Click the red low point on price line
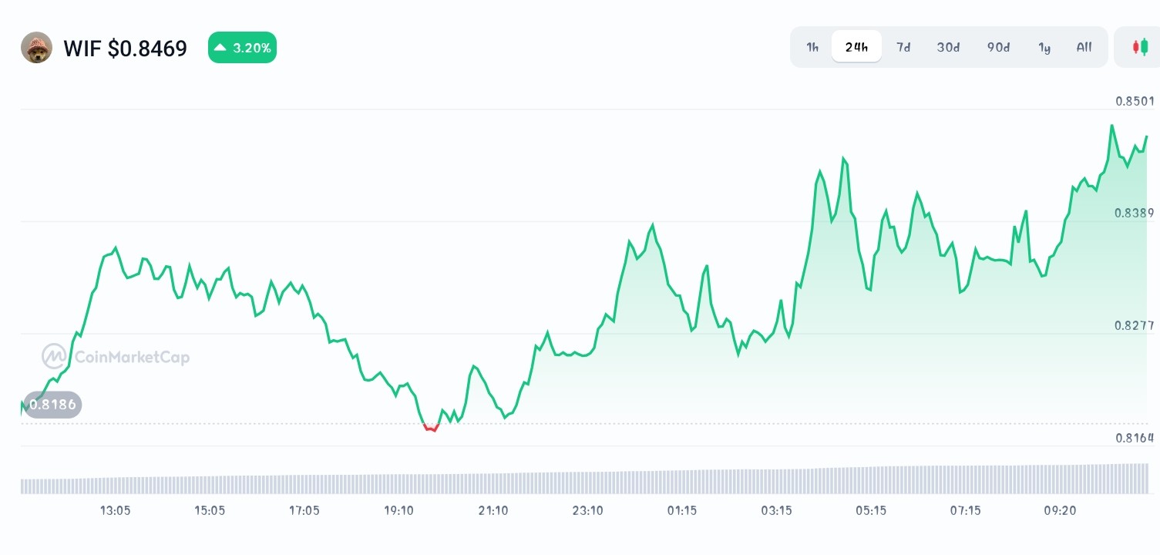 431,428
